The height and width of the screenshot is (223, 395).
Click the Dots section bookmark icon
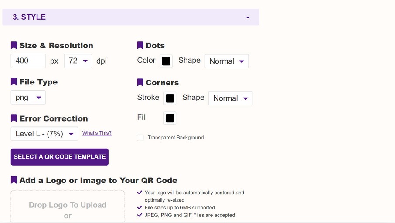tap(140, 45)
